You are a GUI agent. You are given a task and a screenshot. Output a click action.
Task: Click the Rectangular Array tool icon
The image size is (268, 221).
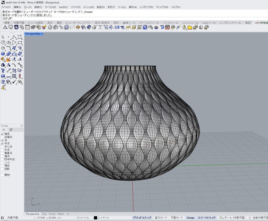[14, 76]
